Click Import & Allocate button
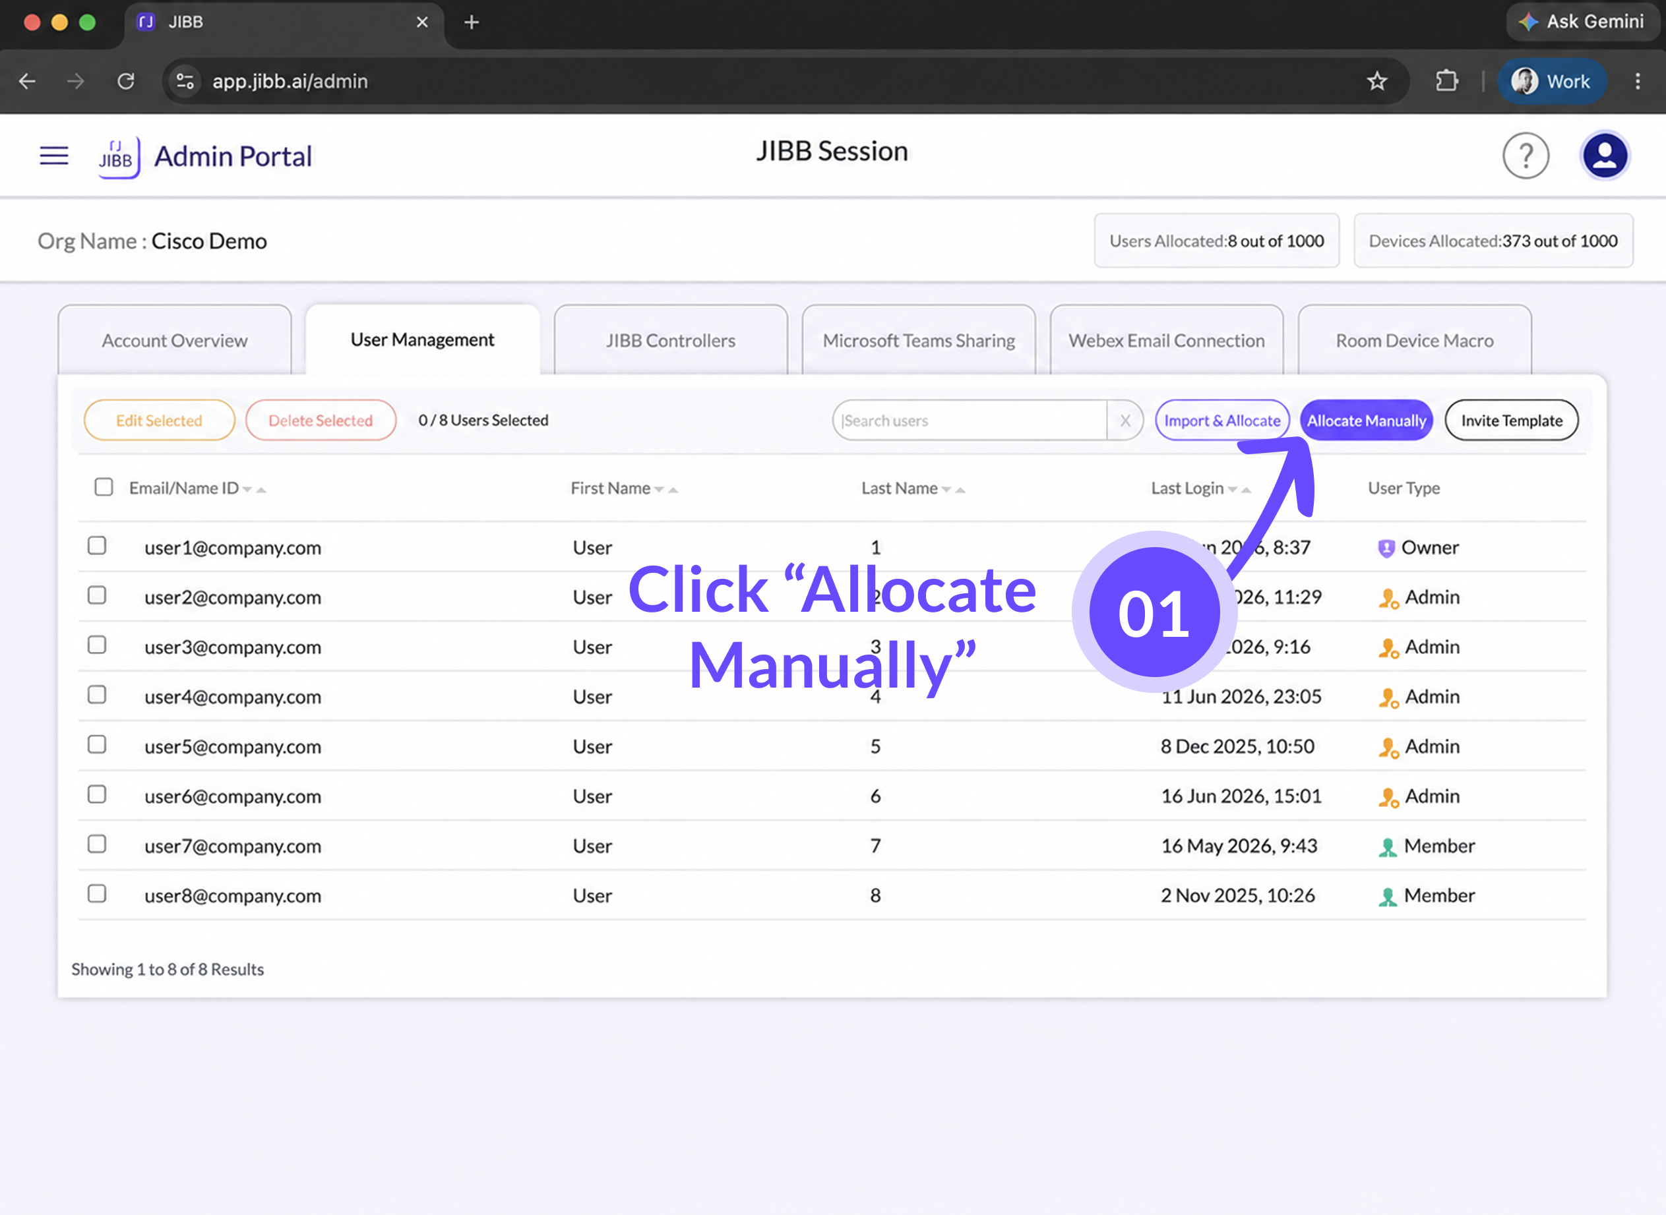Image resolution: width=1666 pixels, height=1215 pixels. (1222, 421)
